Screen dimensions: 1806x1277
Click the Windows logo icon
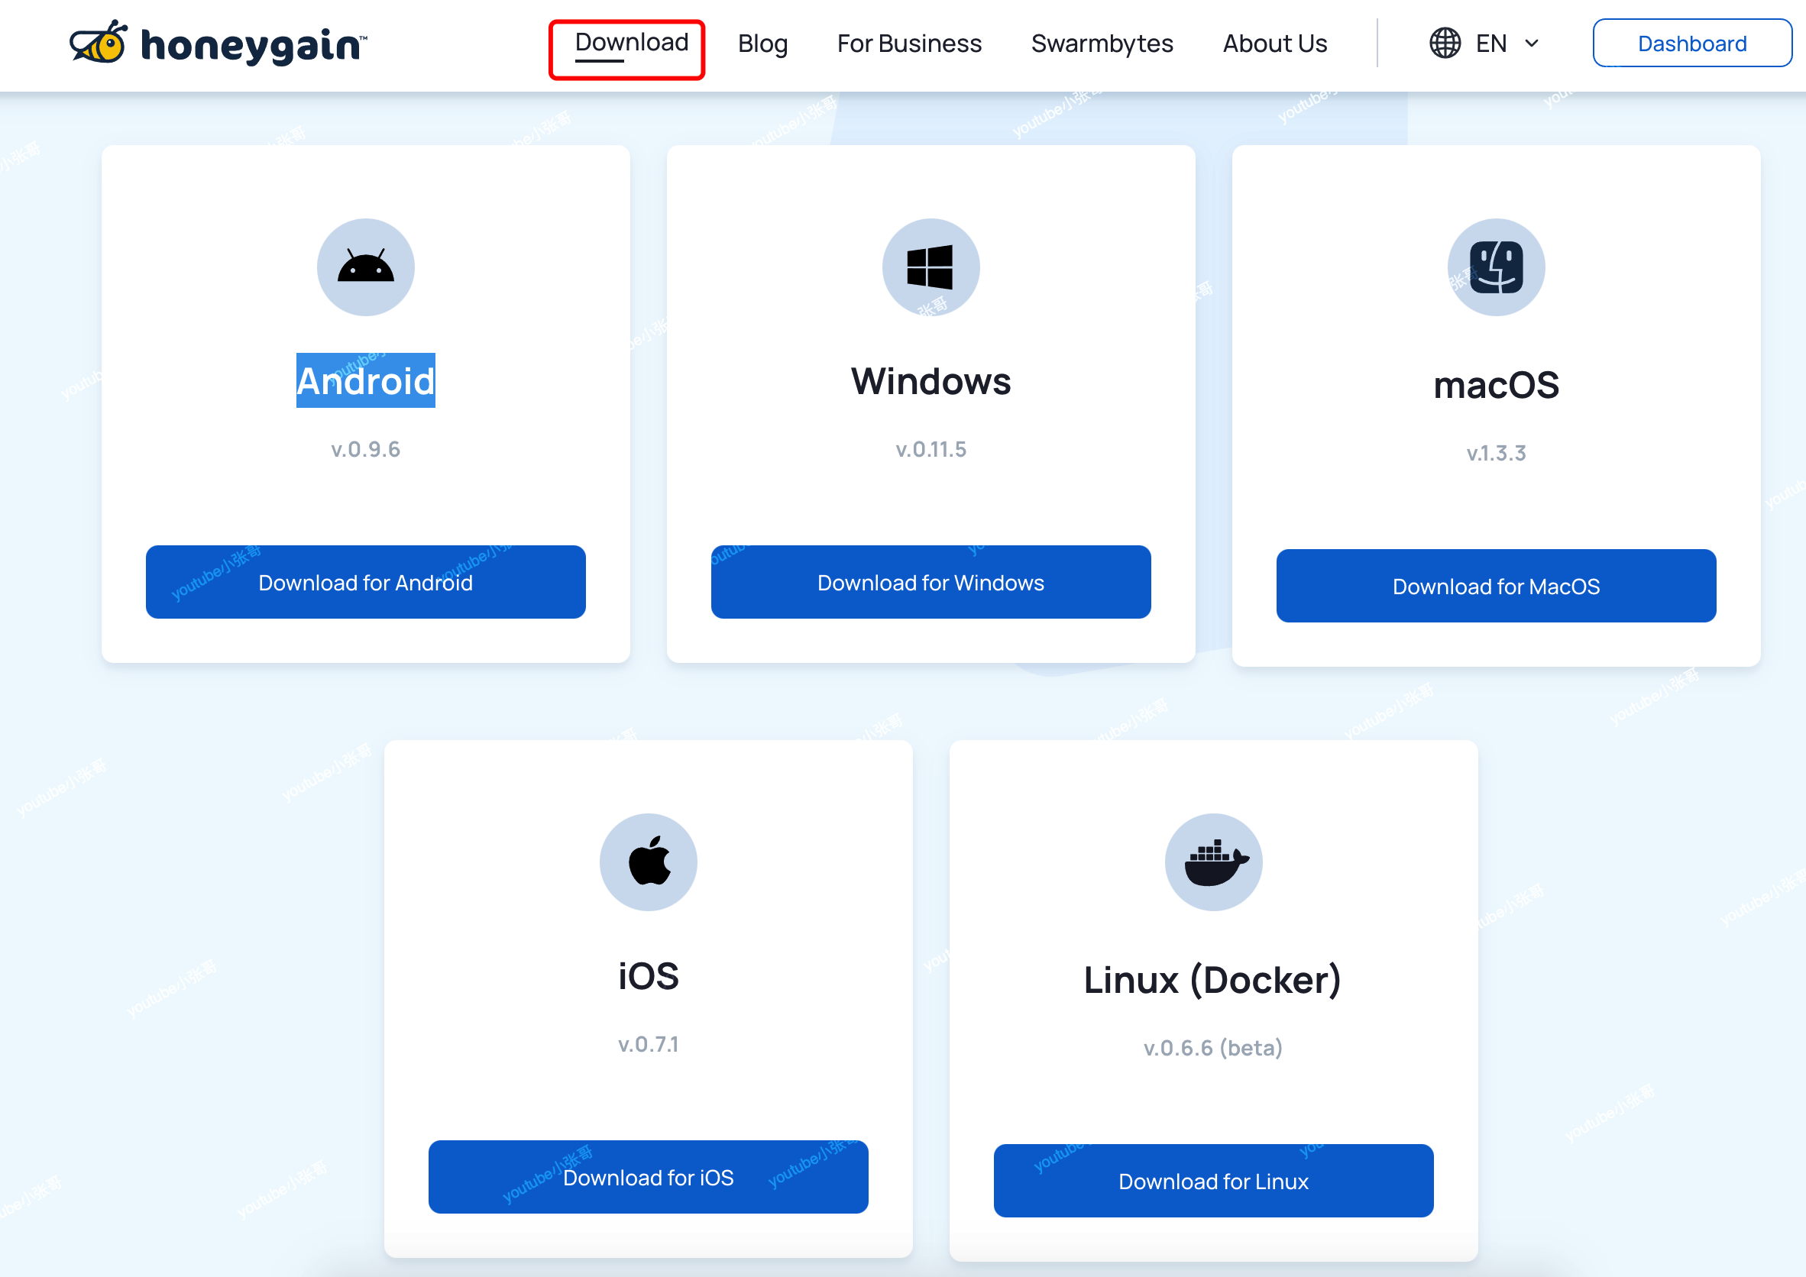[930, 267]
